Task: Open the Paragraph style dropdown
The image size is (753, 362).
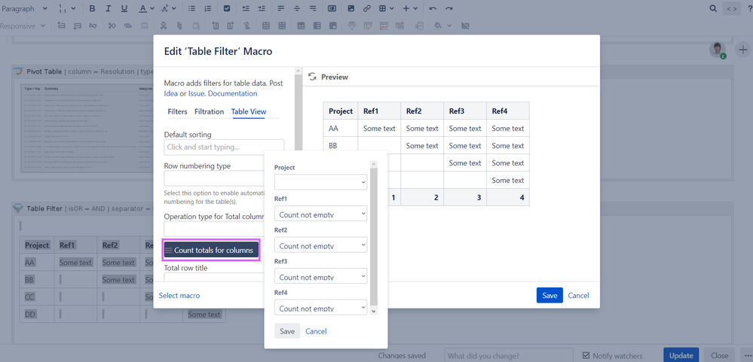Action: point(24,8)
